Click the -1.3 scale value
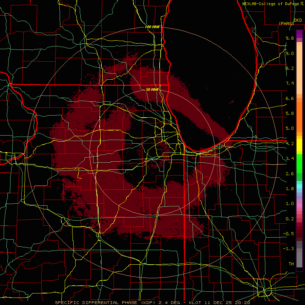Screen dimensions: 305x305 [x=288, y=249]
